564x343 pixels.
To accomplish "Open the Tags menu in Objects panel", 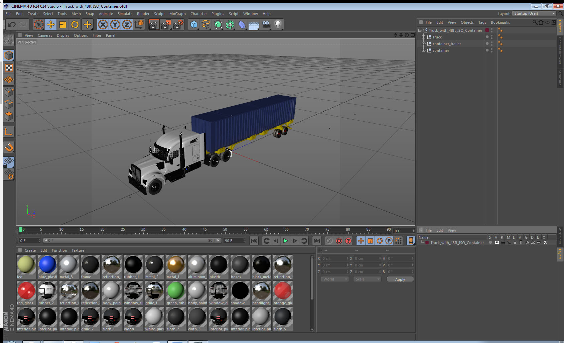I will tap(482, 22).
